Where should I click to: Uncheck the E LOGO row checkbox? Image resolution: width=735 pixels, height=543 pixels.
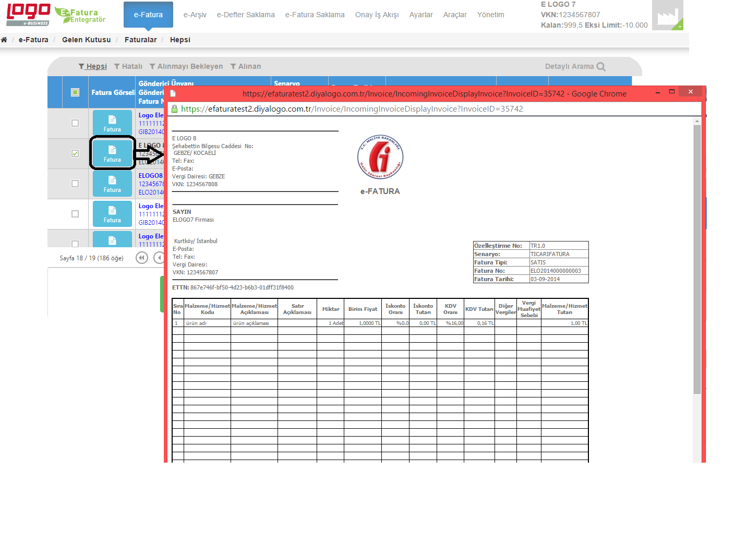[75, 153]
